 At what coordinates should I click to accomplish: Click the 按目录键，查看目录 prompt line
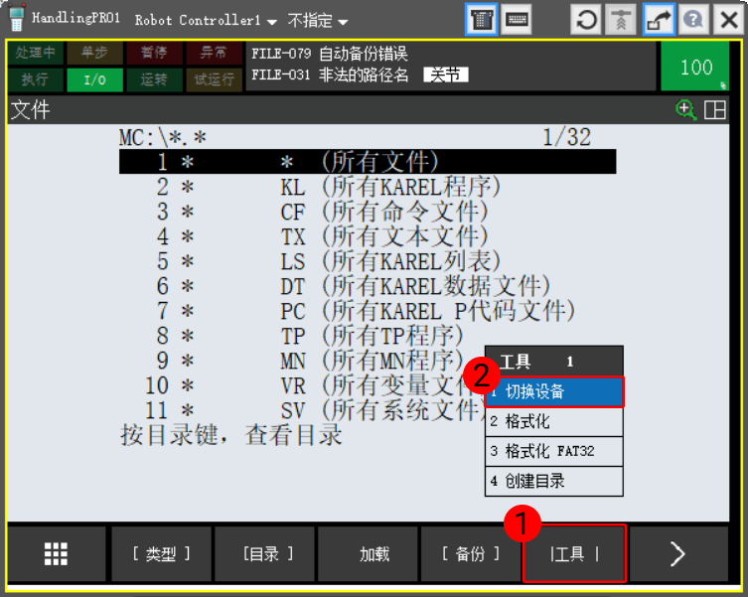click(x=231, y=435)
